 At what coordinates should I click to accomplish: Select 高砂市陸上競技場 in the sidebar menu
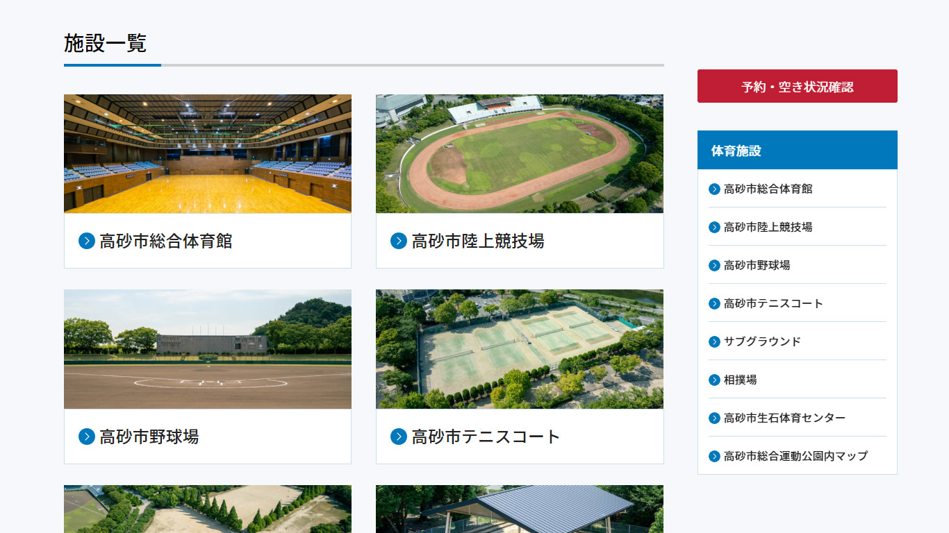click(768, 227)
